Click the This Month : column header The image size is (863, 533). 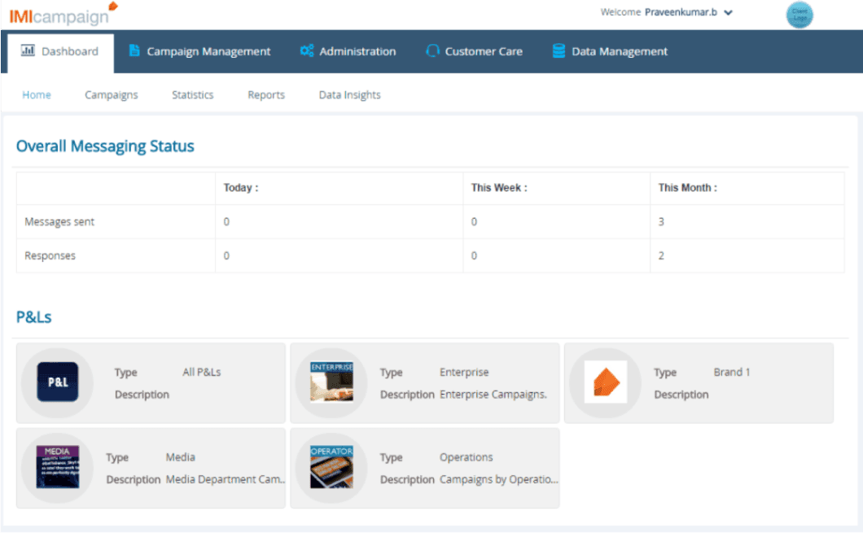click(687, 188)
